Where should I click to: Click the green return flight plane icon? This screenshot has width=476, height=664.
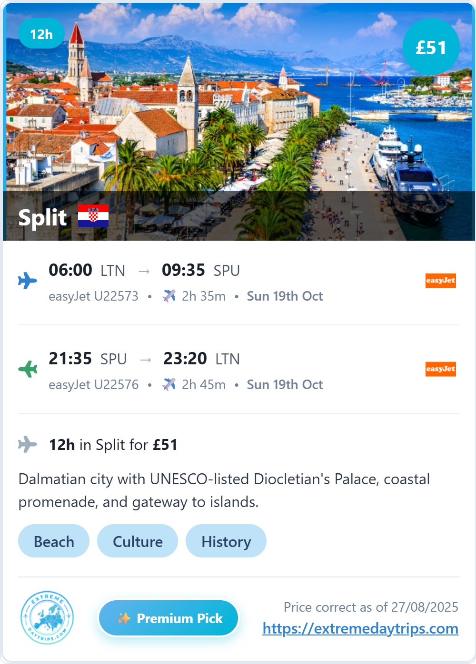(28, 369)
